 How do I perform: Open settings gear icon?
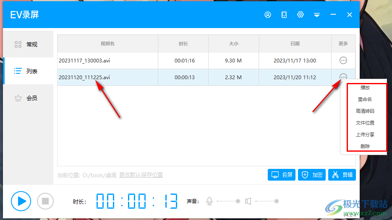pyautogui.click(x=300, y=15)
